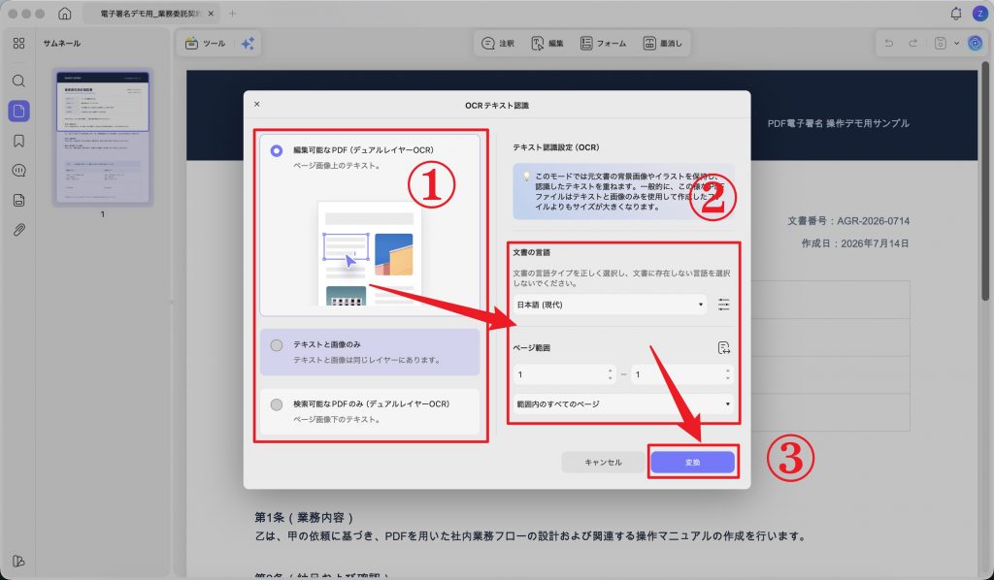Open the thumbnail grid view icon
This screenshot has height=580, width=994.
[x=19, y=43]
